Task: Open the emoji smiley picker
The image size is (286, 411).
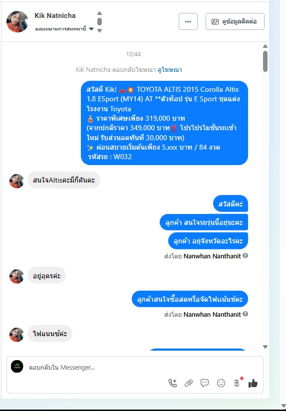Action: 221,383
